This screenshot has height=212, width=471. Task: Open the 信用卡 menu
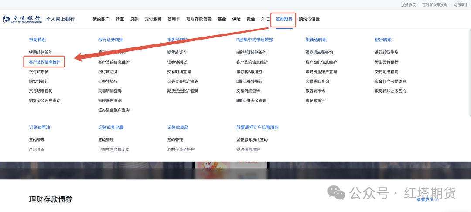click(x=174, y=19)
